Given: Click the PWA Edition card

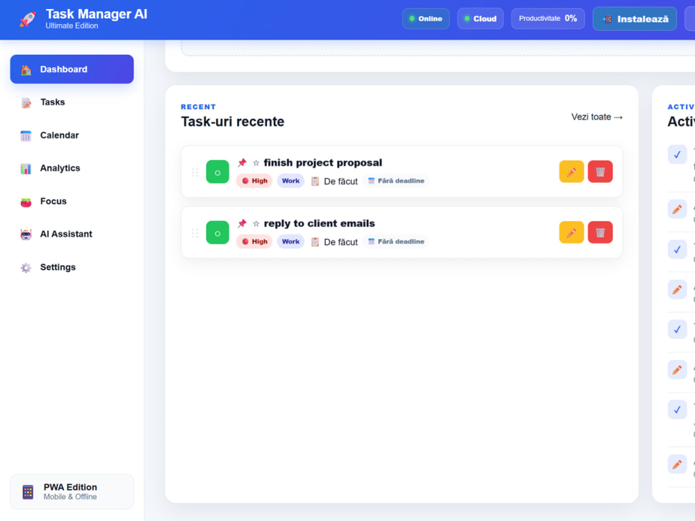Looking at the screenshot, I should pos(72,492).
